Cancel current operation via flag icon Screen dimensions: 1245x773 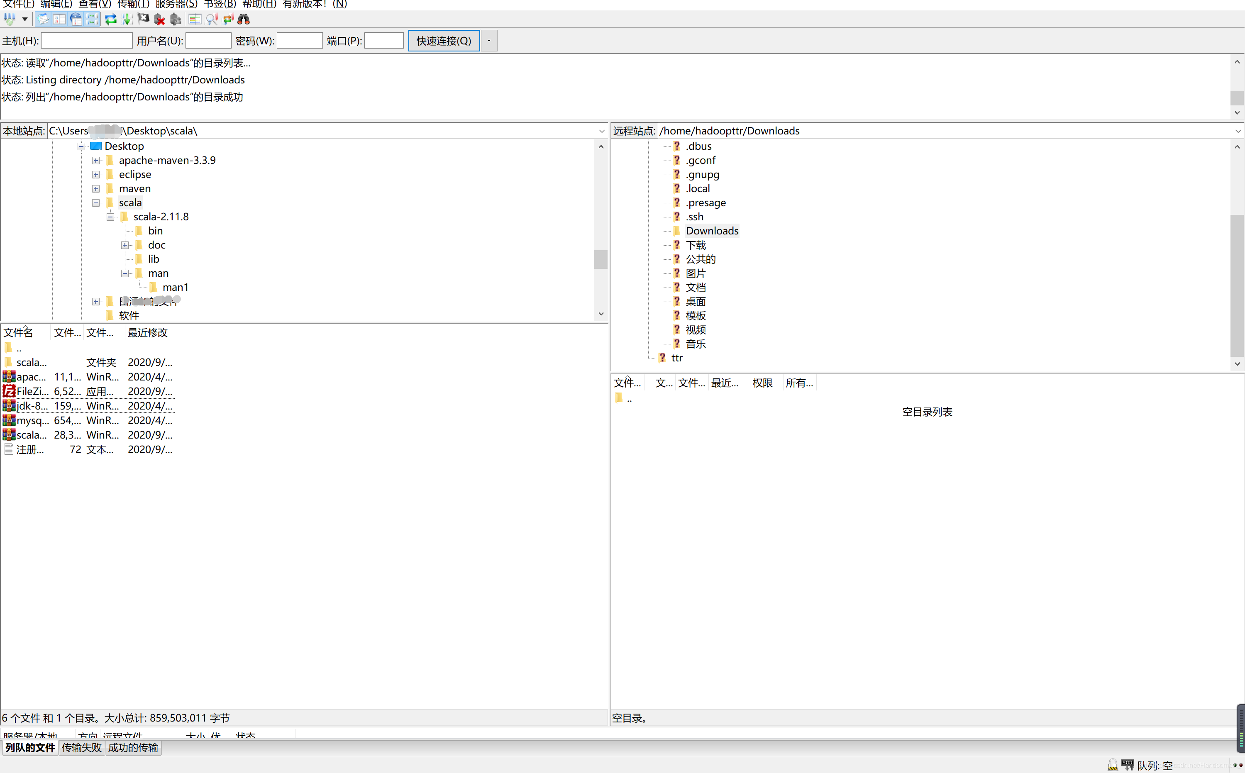(144, 20)
